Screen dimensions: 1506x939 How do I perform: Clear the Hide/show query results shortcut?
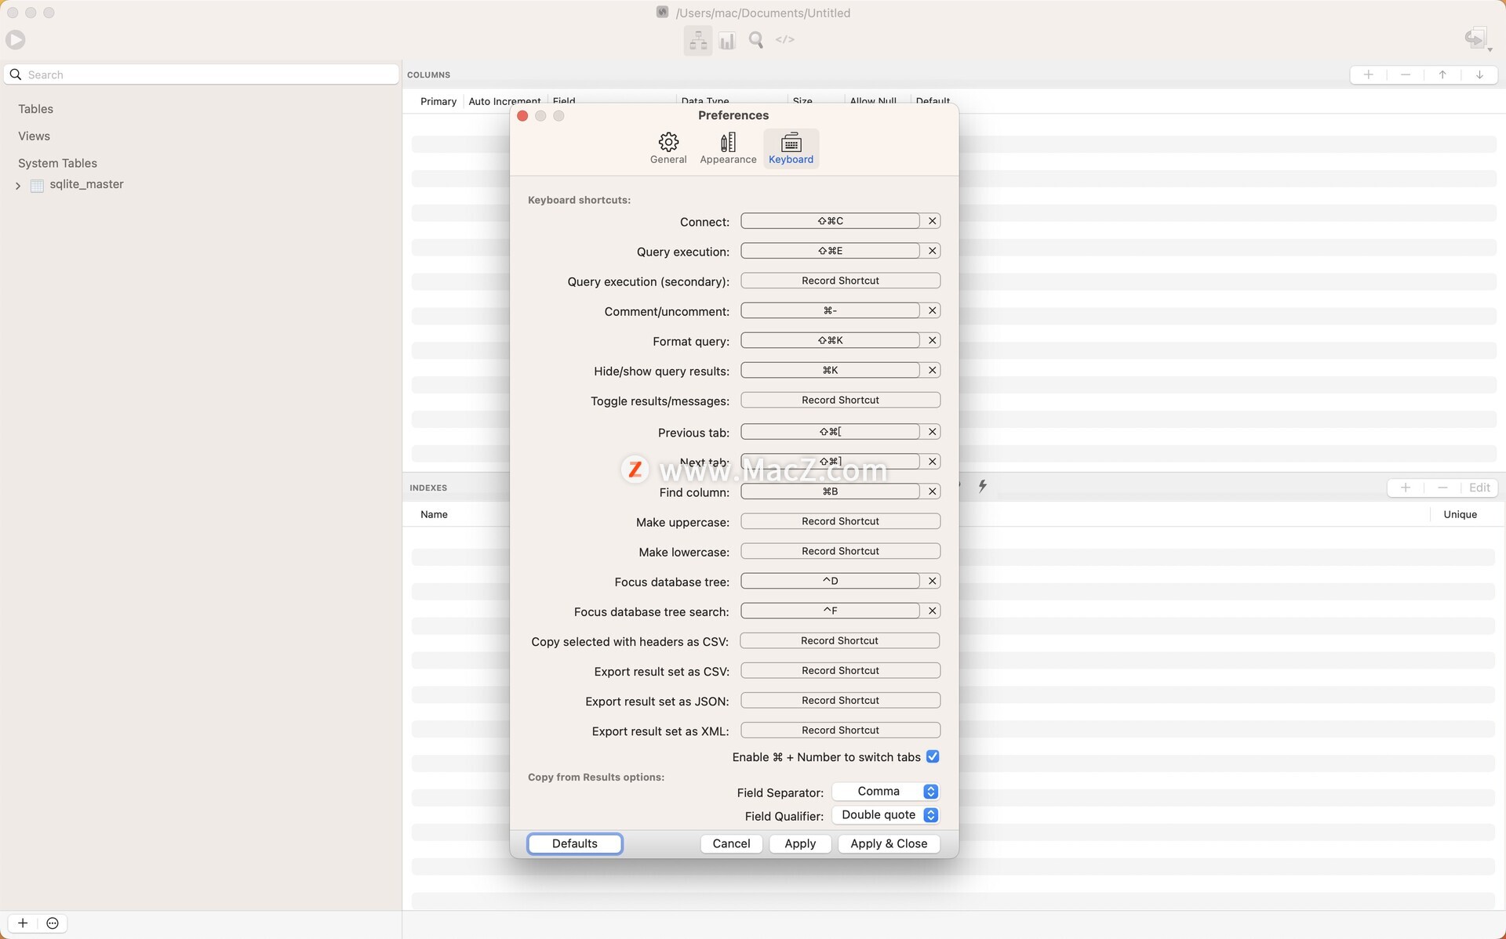(932, 370)
